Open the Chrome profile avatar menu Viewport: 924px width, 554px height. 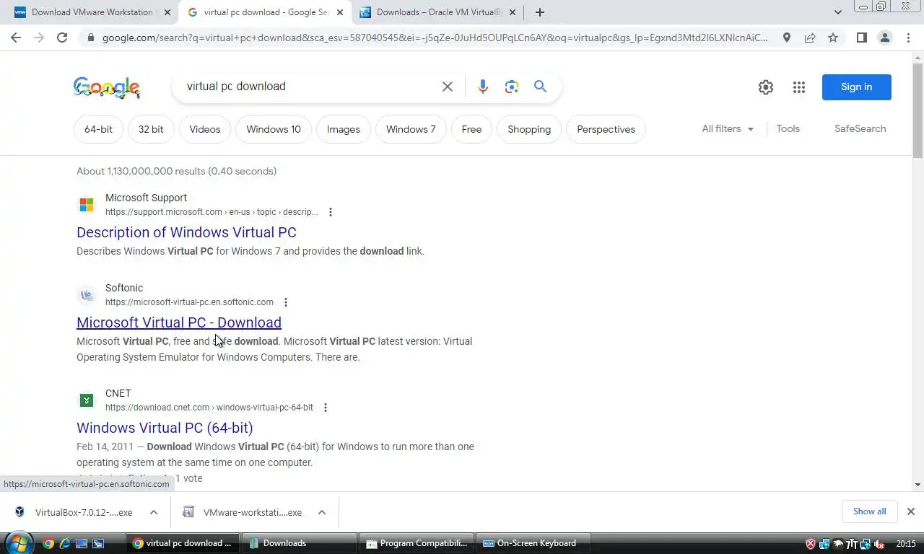pyautogui.click(x=884, y=38)
